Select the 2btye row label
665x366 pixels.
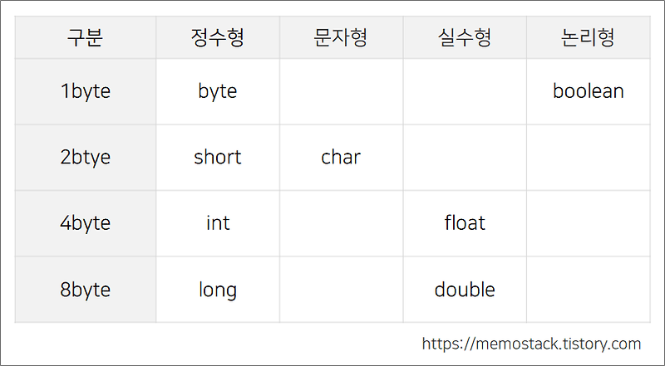pos(86,157)
